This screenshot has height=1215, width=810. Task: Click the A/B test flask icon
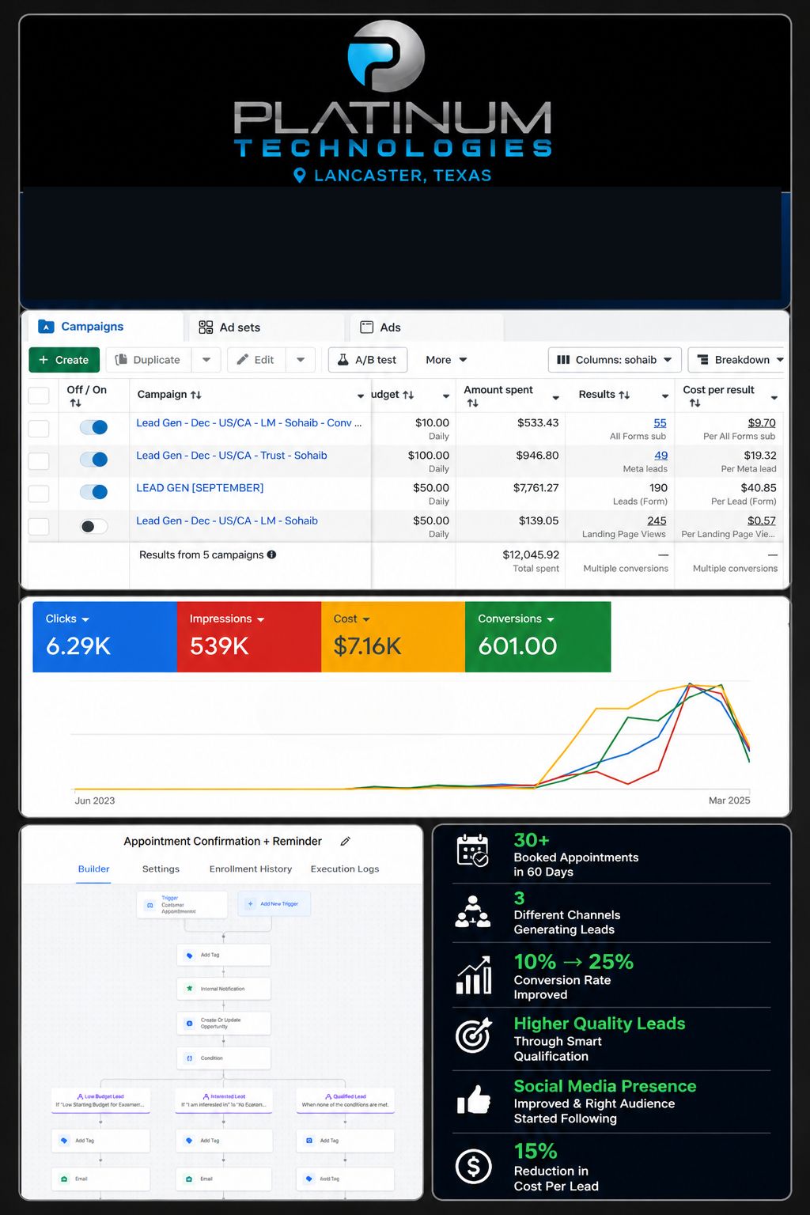(343, 360)
